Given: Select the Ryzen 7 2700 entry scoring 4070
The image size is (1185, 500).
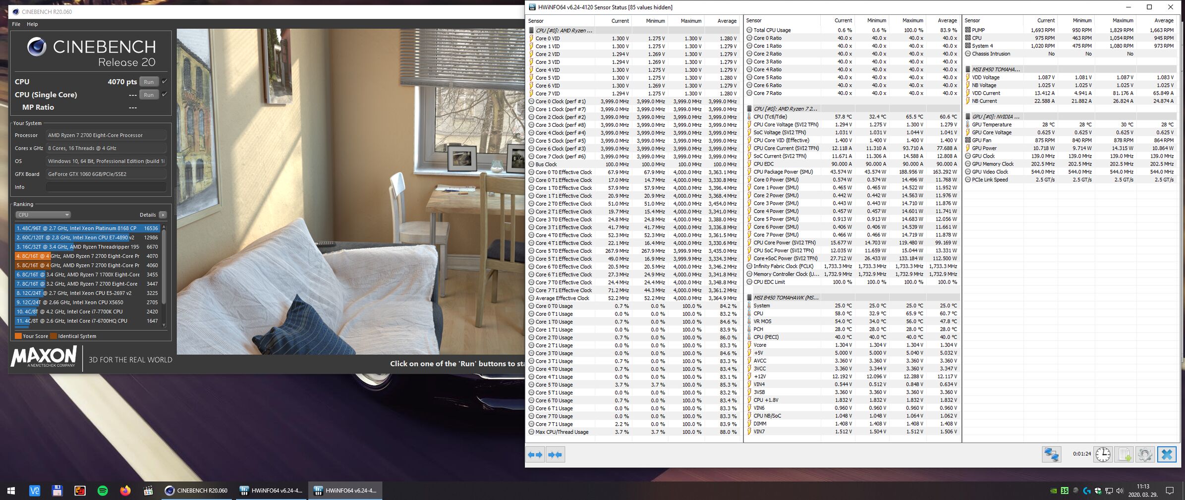Looking at the screenshot, I should pyautogui.click(x=87, y=256).
